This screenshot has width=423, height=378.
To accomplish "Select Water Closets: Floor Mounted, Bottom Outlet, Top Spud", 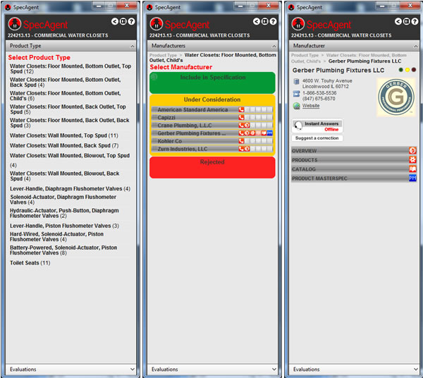I will [70, 69].
